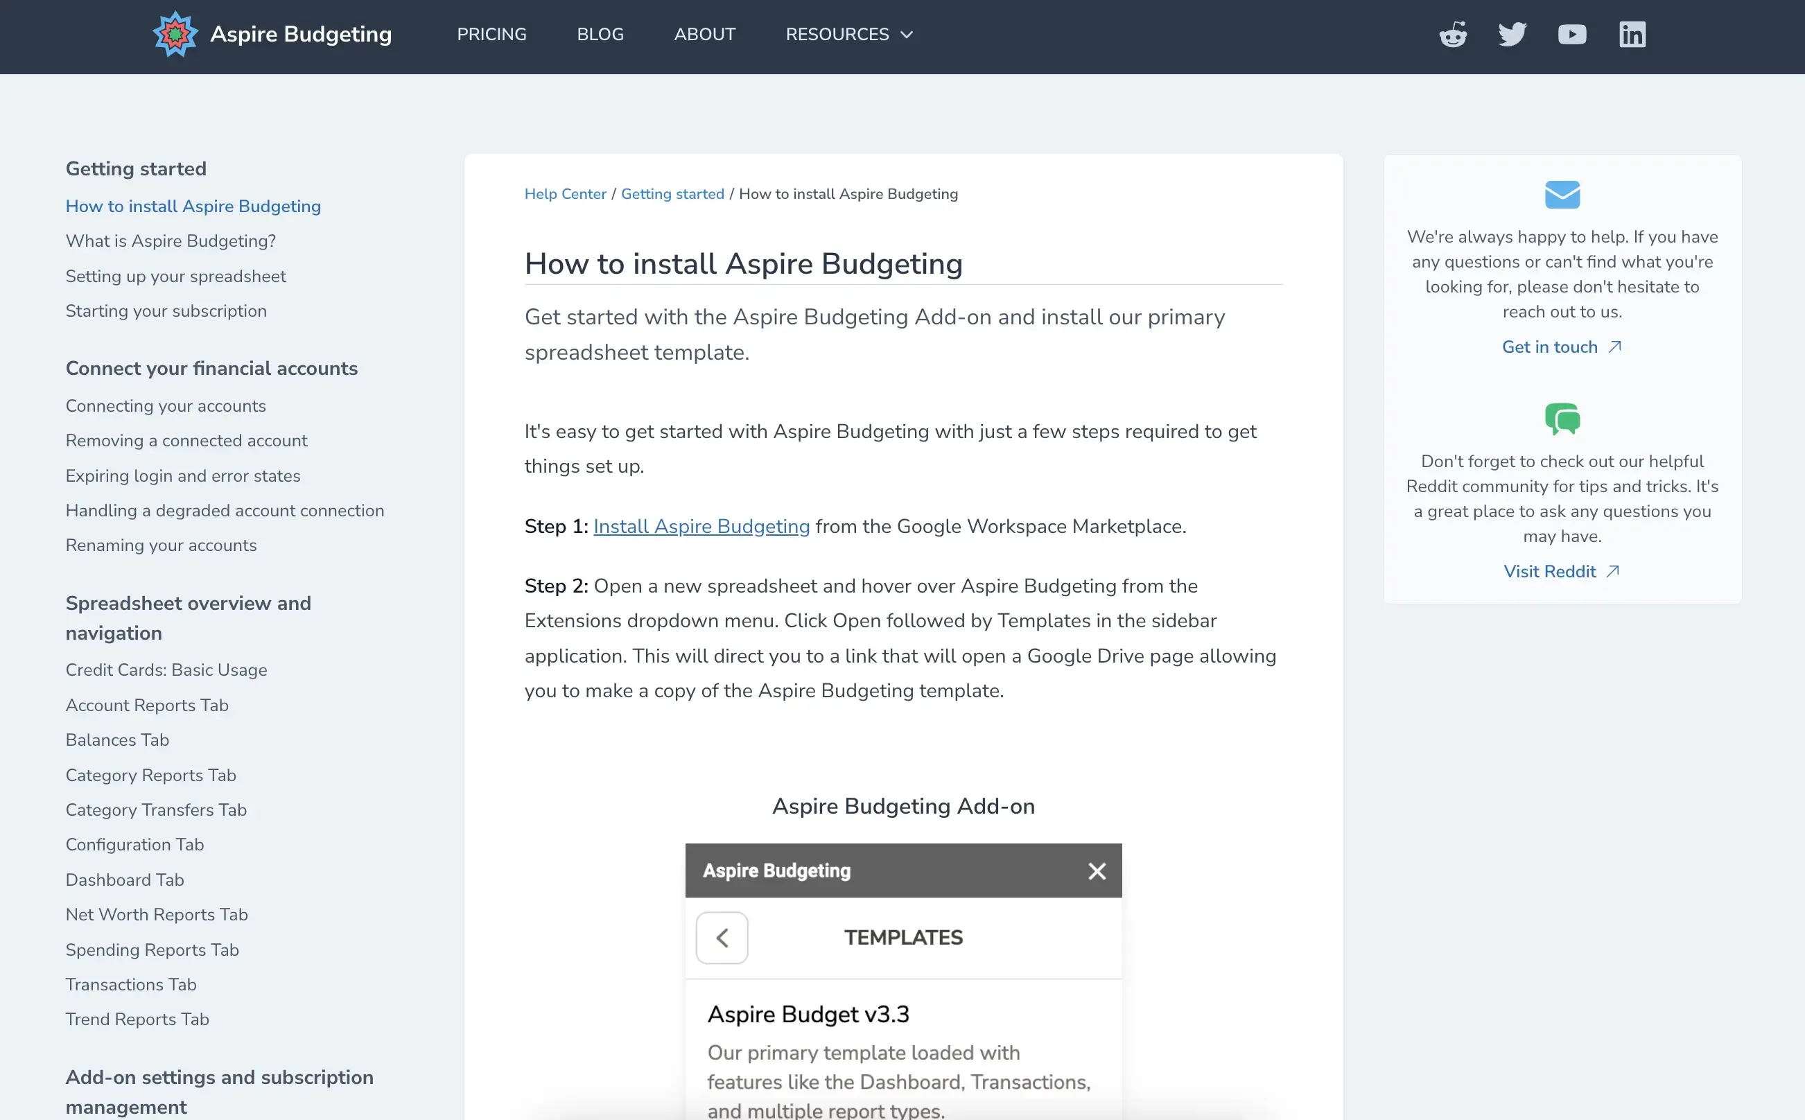Viewport: 1805px width, 1120px height.
Task: Click Getting started in the breadcrumb
Action: [672, 193]
